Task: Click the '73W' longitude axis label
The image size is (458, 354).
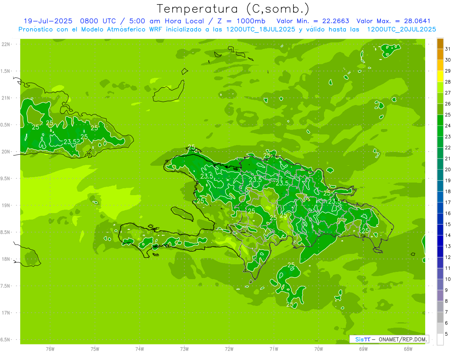Action: tap(184, 349)
